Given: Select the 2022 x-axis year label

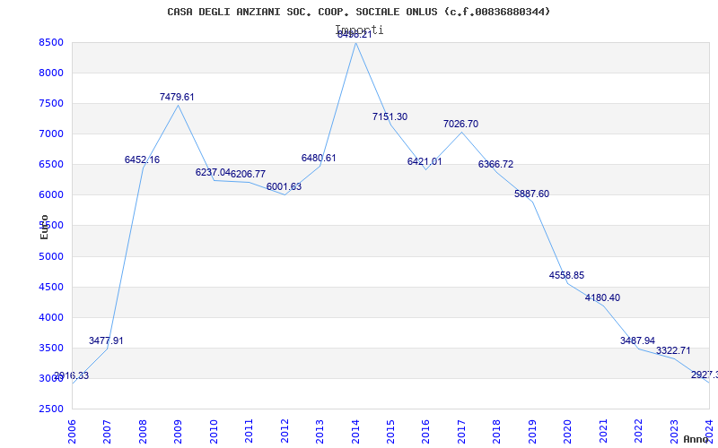Looking at the screenshot, I should pos(638,431).
